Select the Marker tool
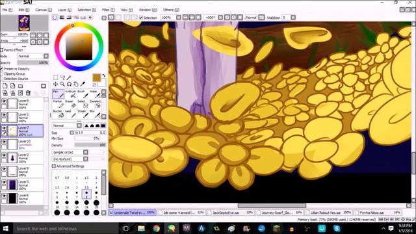The height and width of the screenshot is (234, 416). pyautogui.click(x=58, y=104)
